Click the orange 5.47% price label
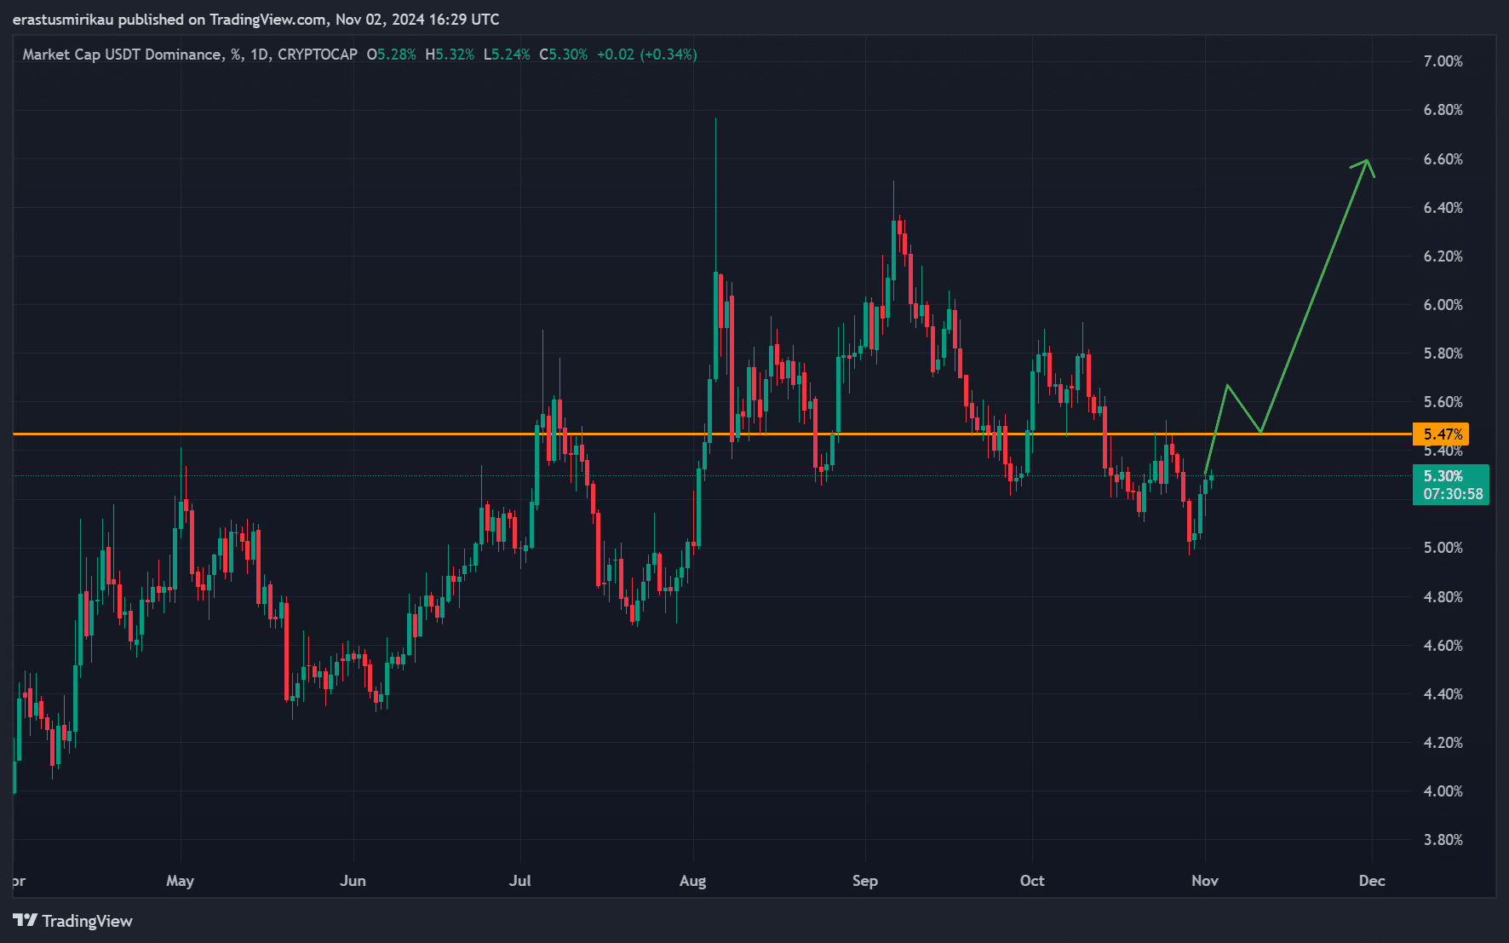This screenshot has height=943, width=1509. point(1441,434)
